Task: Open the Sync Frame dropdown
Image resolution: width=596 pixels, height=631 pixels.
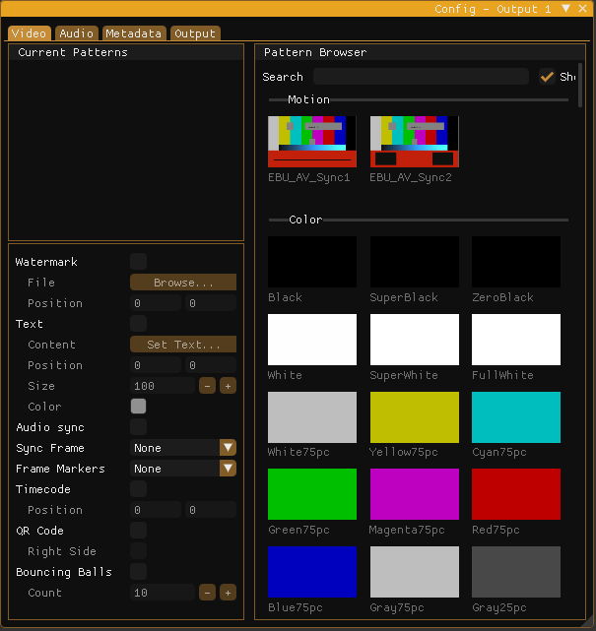Action: [x=183, y=448]
